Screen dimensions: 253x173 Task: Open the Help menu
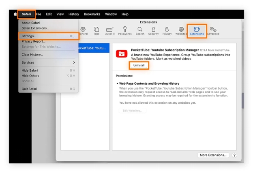click(x=125, y=14)
